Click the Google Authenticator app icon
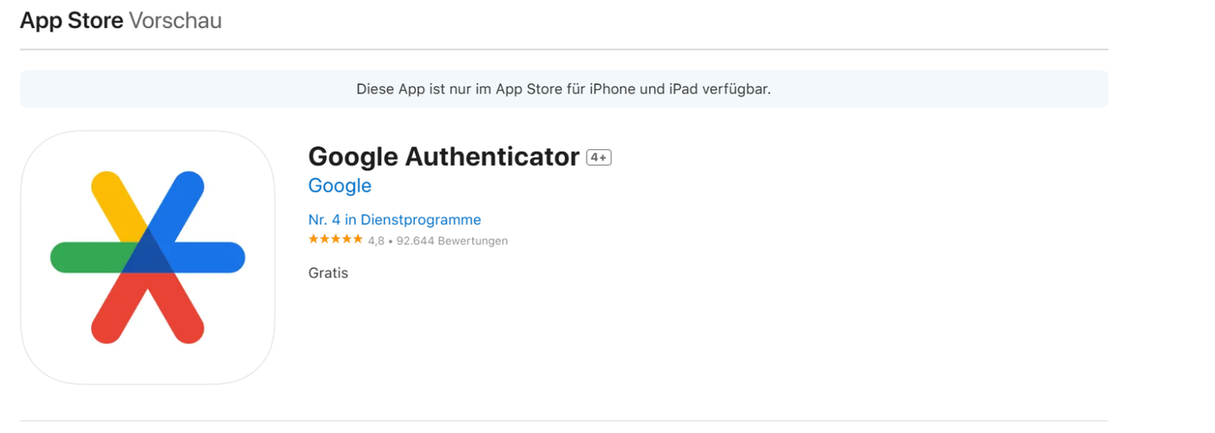The width and height of the screenshot is (1215, 433). click(x=148, y=257)
